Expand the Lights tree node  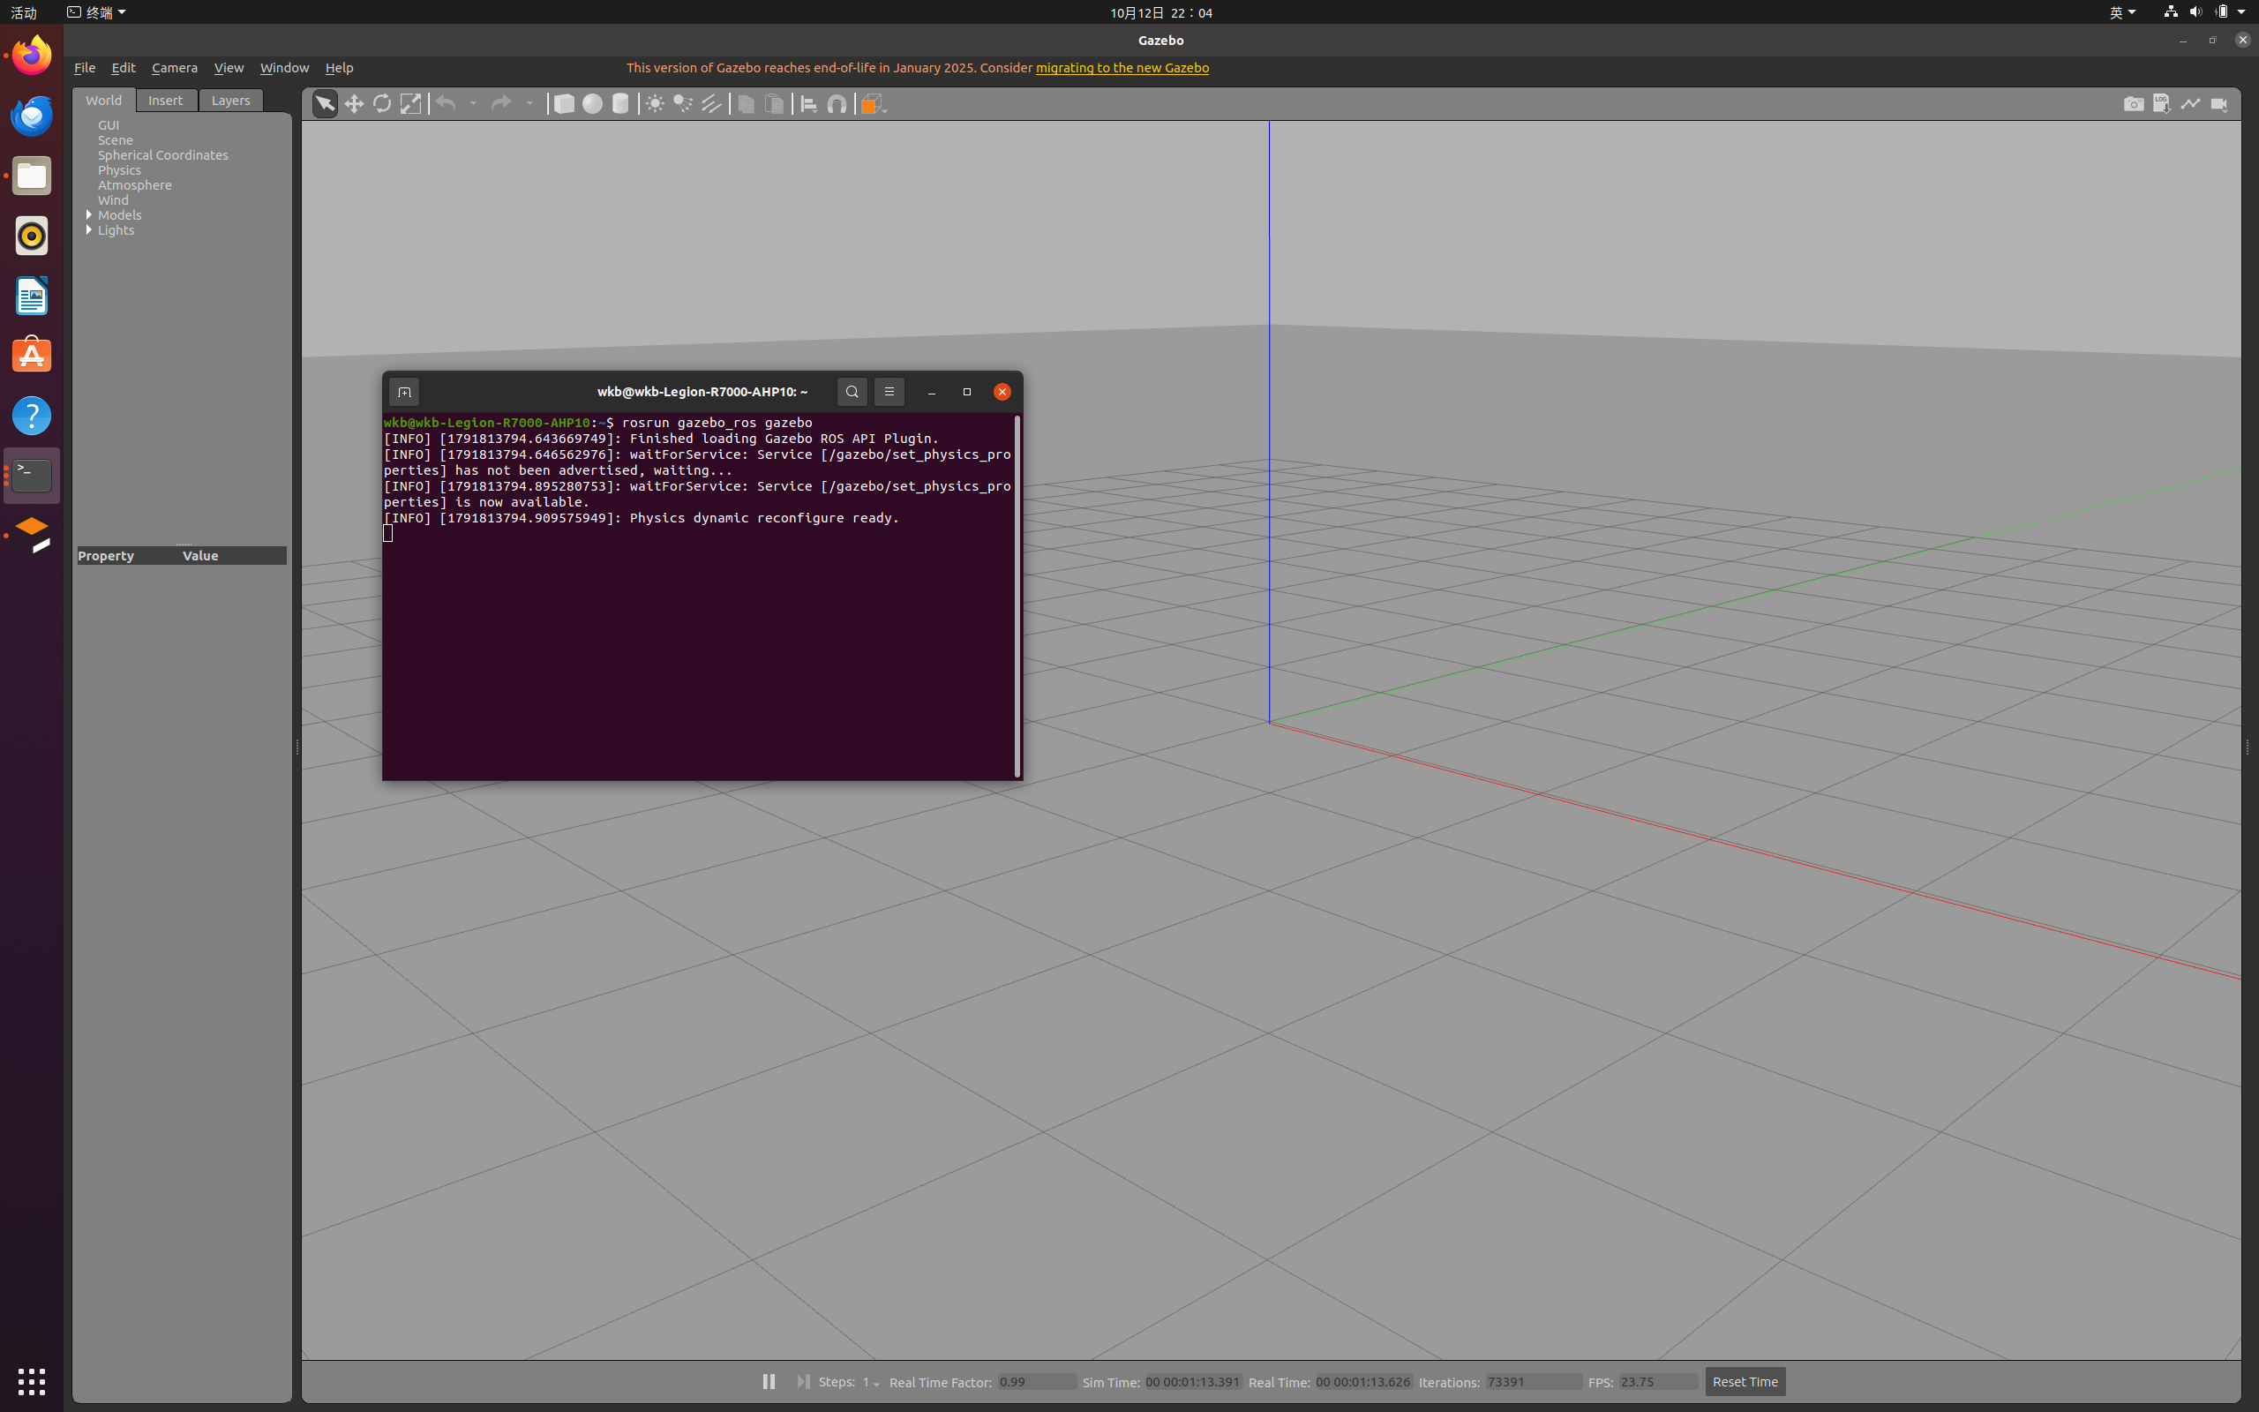pyautogui.click(x=88, y=229)
